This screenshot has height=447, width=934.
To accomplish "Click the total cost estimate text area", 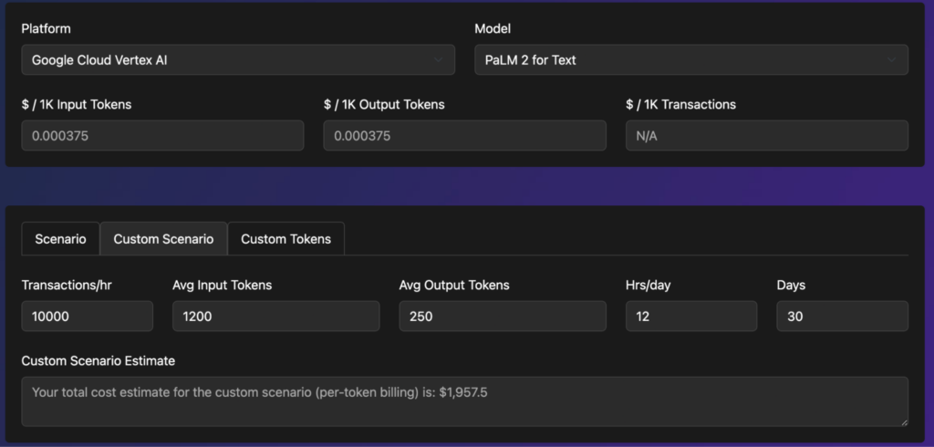I will (464, 401).
